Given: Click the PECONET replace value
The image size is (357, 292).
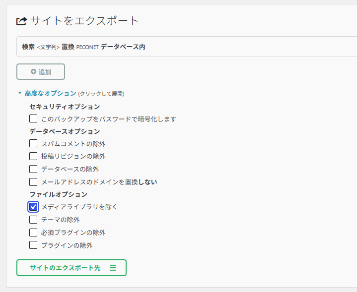Looking at the screenshot, I should 87,47.
